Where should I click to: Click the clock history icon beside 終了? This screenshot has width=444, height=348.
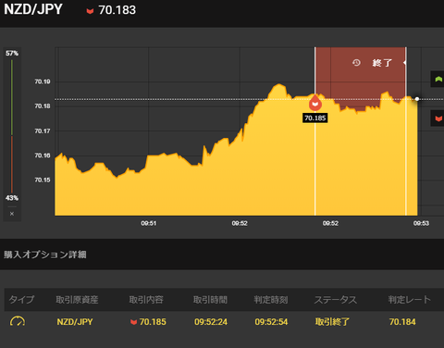pyautogui.click(x=356, y=63)
